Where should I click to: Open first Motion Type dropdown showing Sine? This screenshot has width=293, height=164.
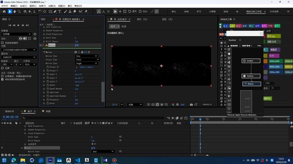point(87,56)
